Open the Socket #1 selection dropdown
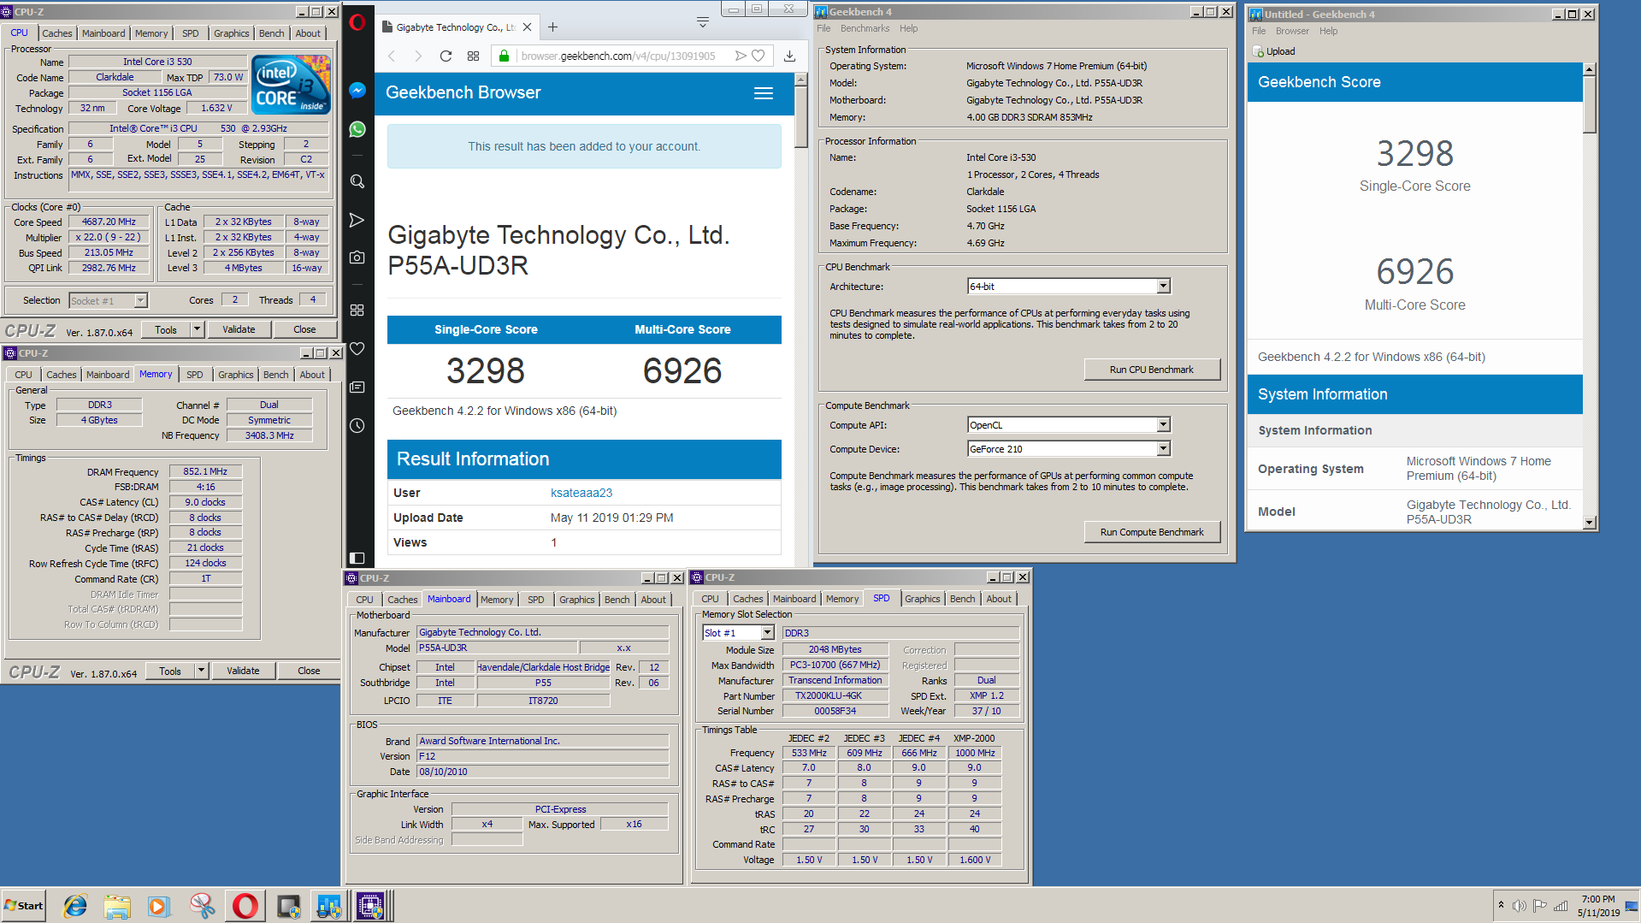 point(108,300)
